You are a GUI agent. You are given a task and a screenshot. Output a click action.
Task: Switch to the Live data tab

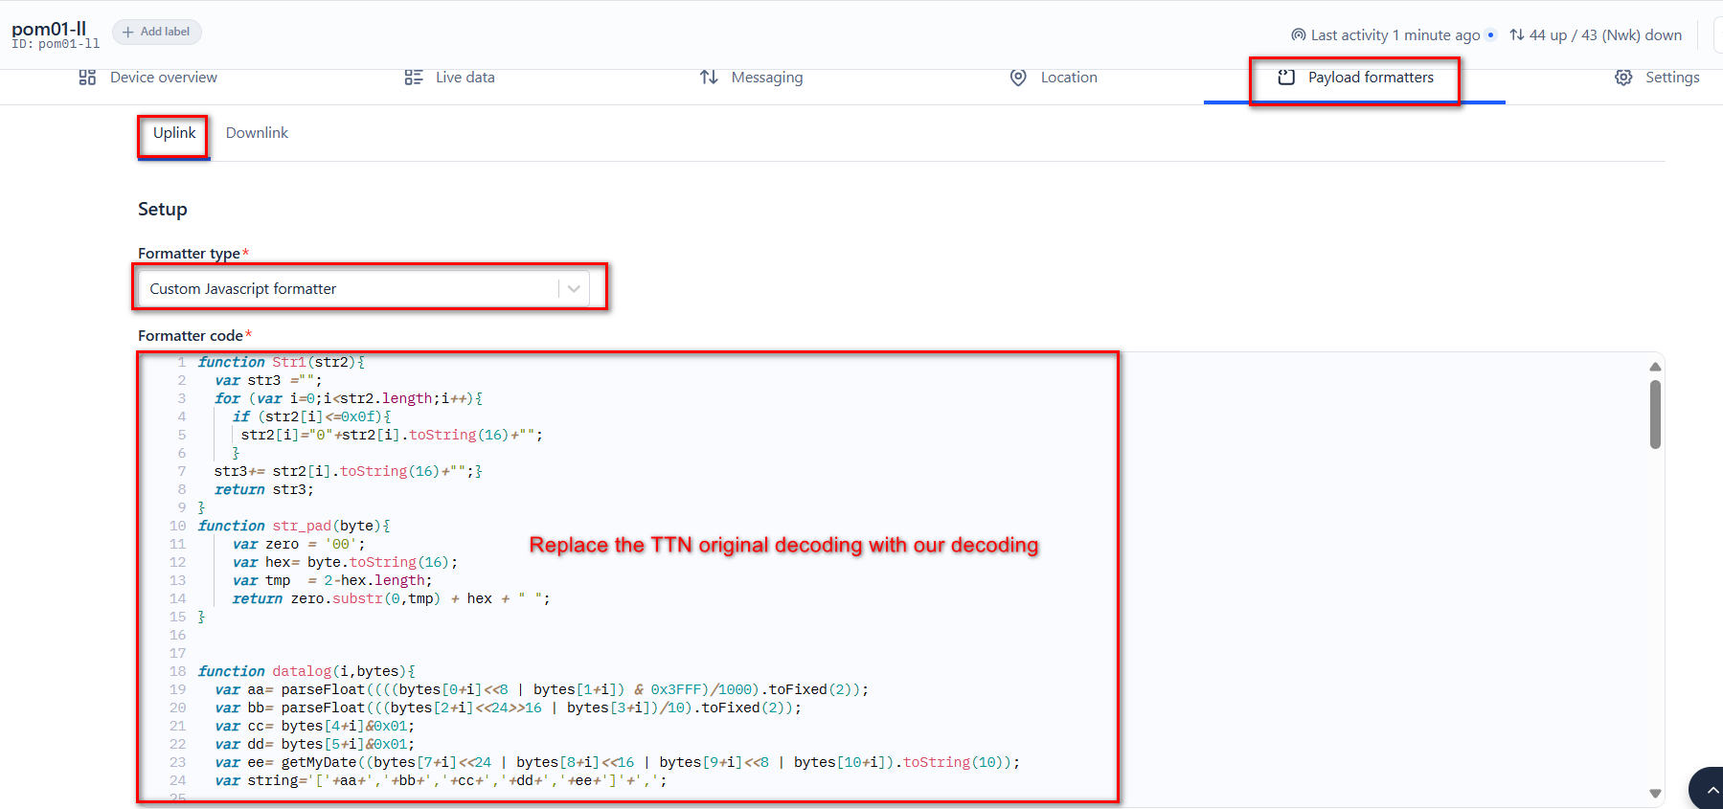coord(449,78)
